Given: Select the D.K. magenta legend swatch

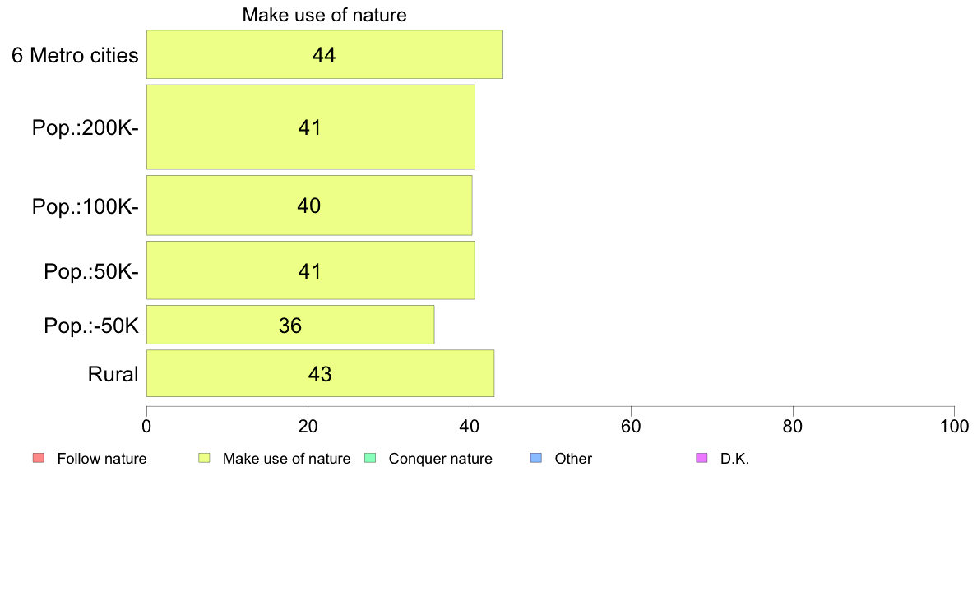Looking at the screenshot, I should [x=701, y=458].
